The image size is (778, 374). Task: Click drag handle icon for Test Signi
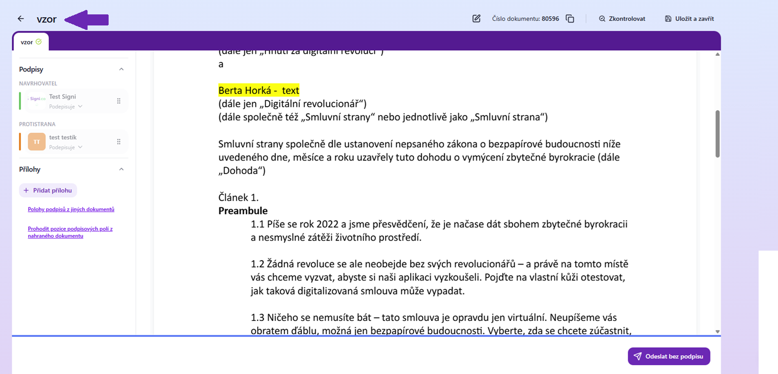(119, 101)
